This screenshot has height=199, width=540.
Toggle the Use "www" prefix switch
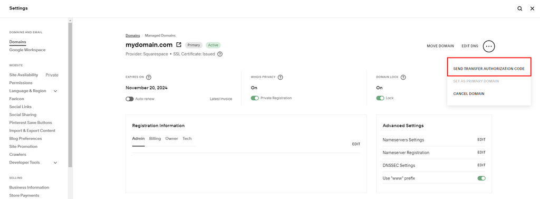(x=481, y=178)
